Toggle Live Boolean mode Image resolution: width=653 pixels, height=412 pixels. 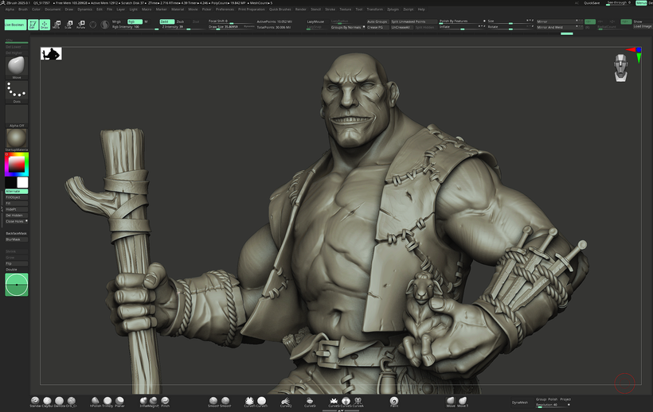[14, 25]
